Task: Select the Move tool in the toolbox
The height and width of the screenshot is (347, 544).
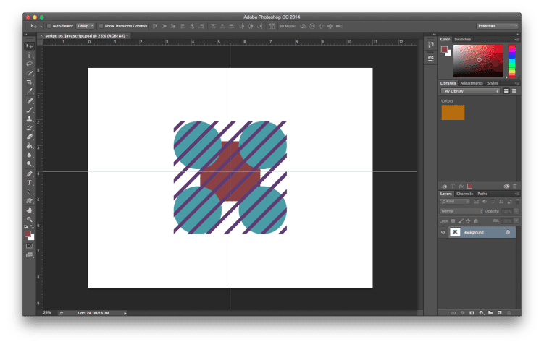Action: (x=29, y=46)
